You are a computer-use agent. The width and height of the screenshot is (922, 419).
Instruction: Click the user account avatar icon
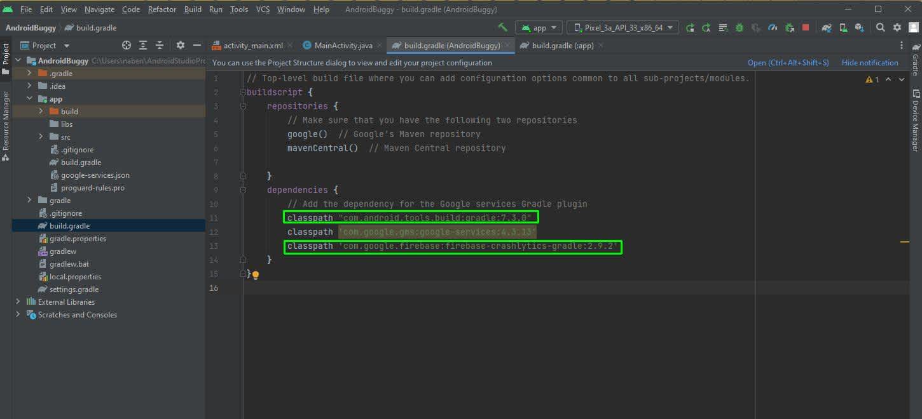(913, 27)
